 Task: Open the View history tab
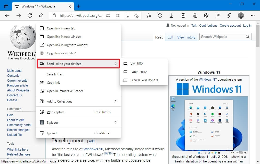pos(186,37)
